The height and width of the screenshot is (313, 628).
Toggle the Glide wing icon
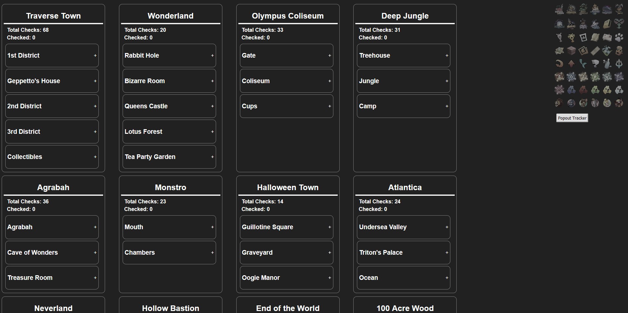point(595,64)
